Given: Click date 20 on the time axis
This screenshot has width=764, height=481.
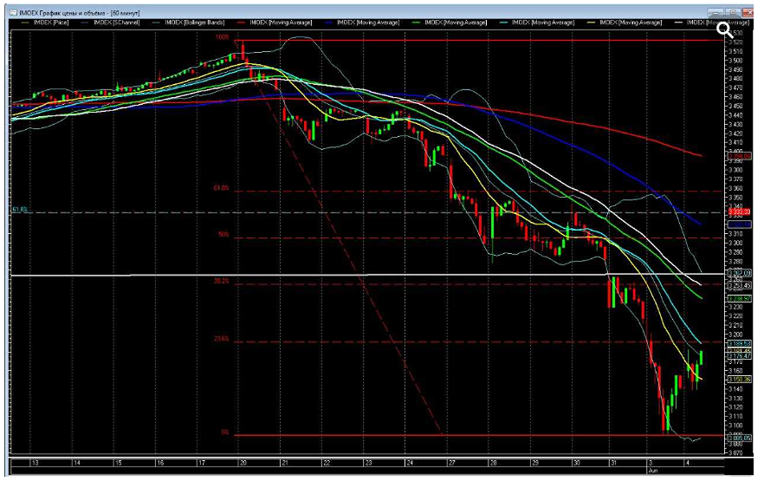Looking at the screenshot, I should (243, 463).
